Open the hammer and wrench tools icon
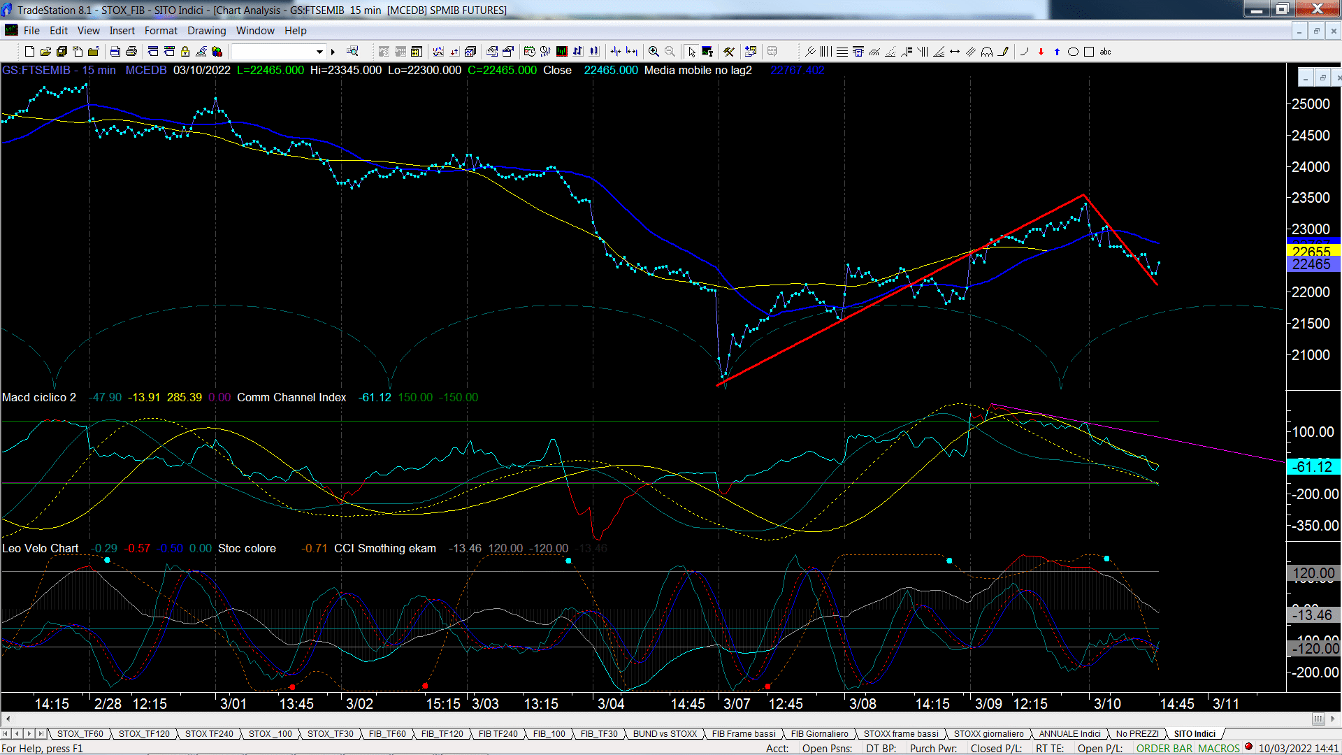1342x755 pixels. (729, 52)
